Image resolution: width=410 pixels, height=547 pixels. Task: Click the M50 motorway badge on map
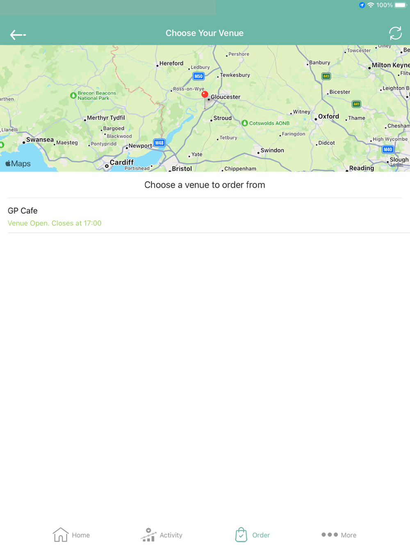point(198,76)
